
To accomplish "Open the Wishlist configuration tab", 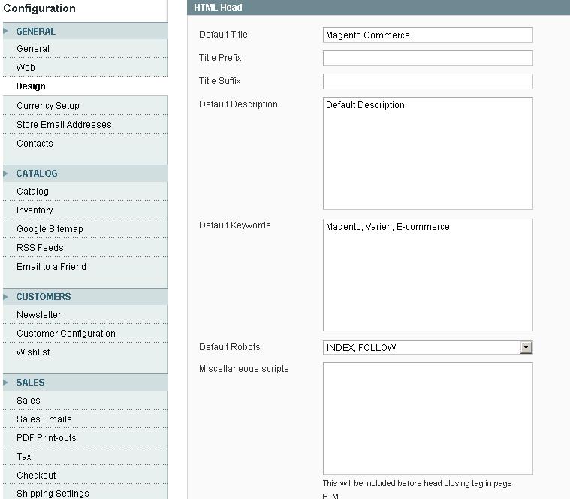I will tap(86, 352).
